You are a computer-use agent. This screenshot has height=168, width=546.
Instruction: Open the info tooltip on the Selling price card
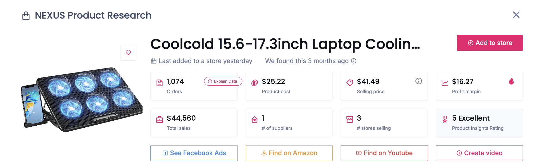pyautogui.click(x=419, y=81)
